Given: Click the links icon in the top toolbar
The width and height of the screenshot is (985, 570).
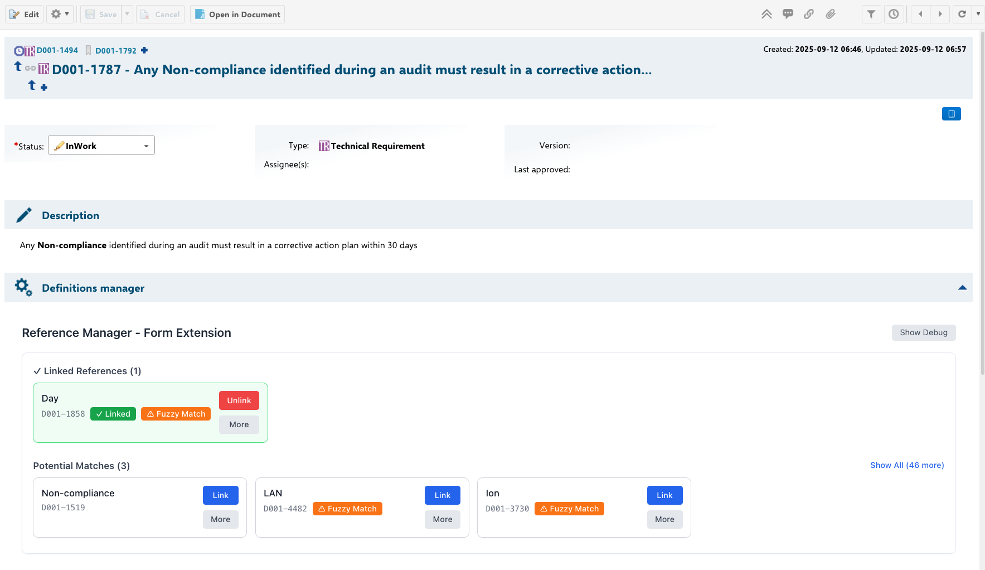Looking at the screenshot, I should 809,14.
